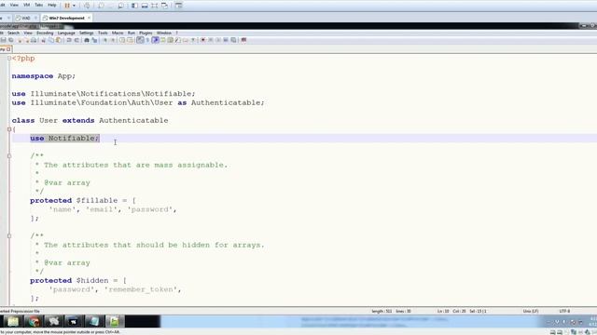Click the Redo toolbar icon
597x335 pixels.
(76, 40)
